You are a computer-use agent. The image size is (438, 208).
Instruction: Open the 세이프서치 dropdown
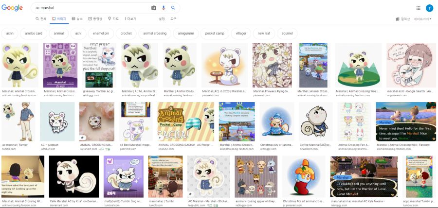click(x=422, y=19)
